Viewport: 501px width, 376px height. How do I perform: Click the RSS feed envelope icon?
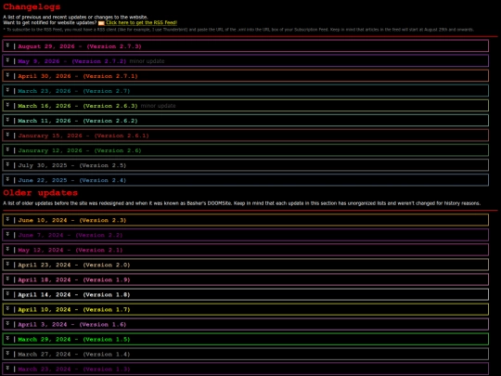coord(101,23)
